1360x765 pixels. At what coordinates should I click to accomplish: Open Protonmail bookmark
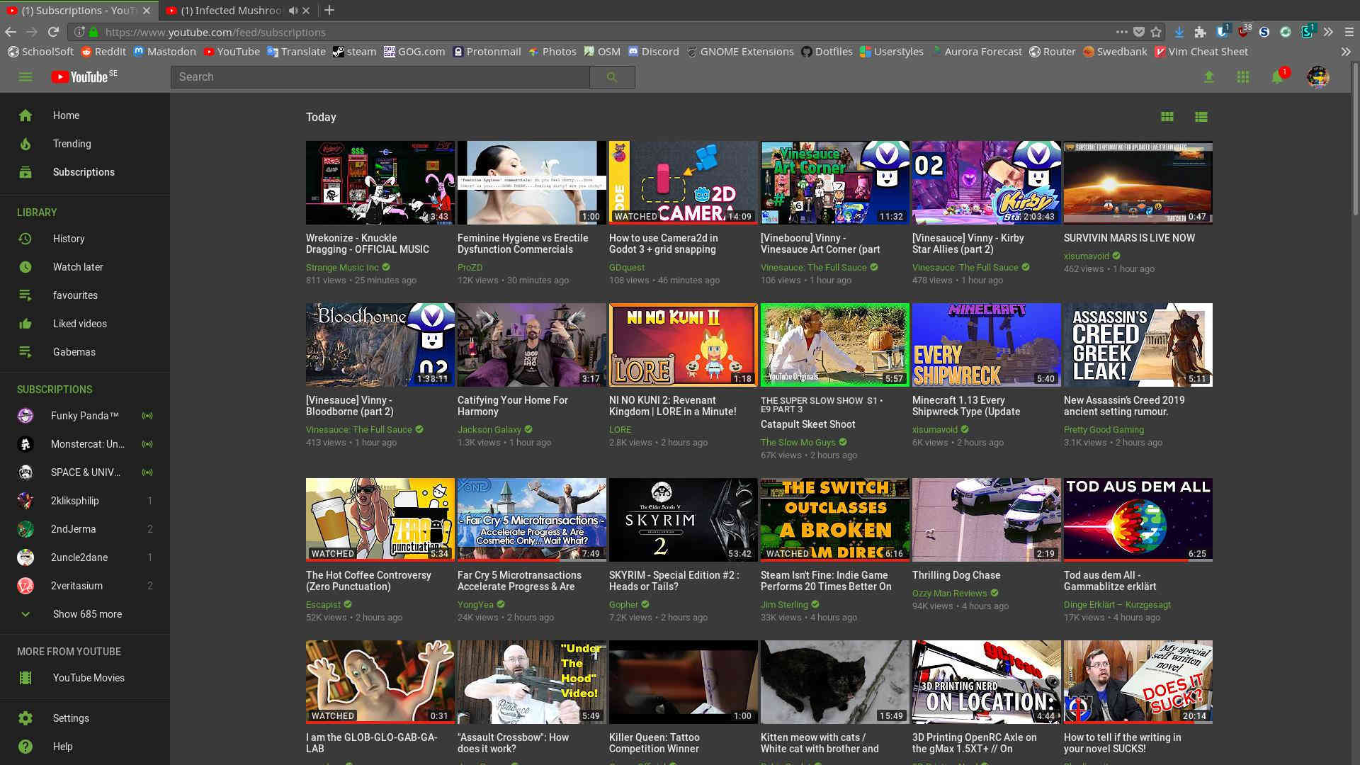487,52
